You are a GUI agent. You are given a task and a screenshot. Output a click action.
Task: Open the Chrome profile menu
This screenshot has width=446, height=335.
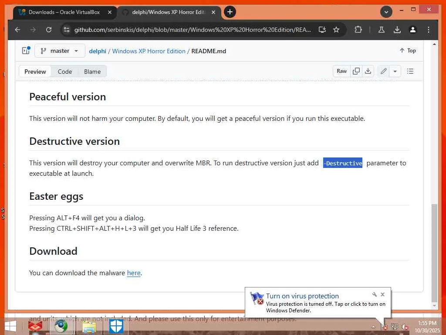(x=413, y=30)
